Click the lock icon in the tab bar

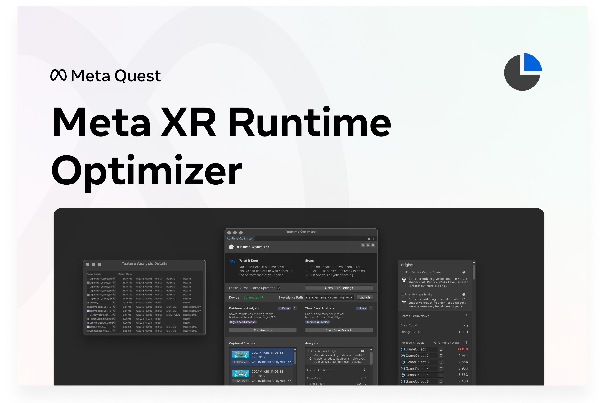pyautogui.click(x=369, y=238)
